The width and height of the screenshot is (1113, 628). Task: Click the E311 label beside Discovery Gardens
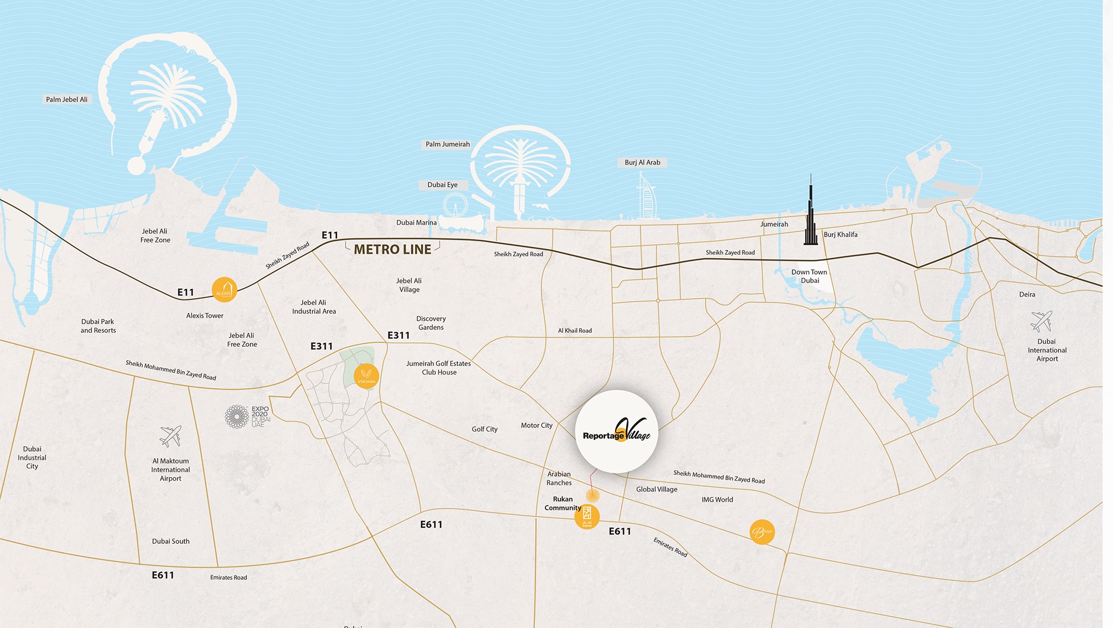[x=398, y=335]
